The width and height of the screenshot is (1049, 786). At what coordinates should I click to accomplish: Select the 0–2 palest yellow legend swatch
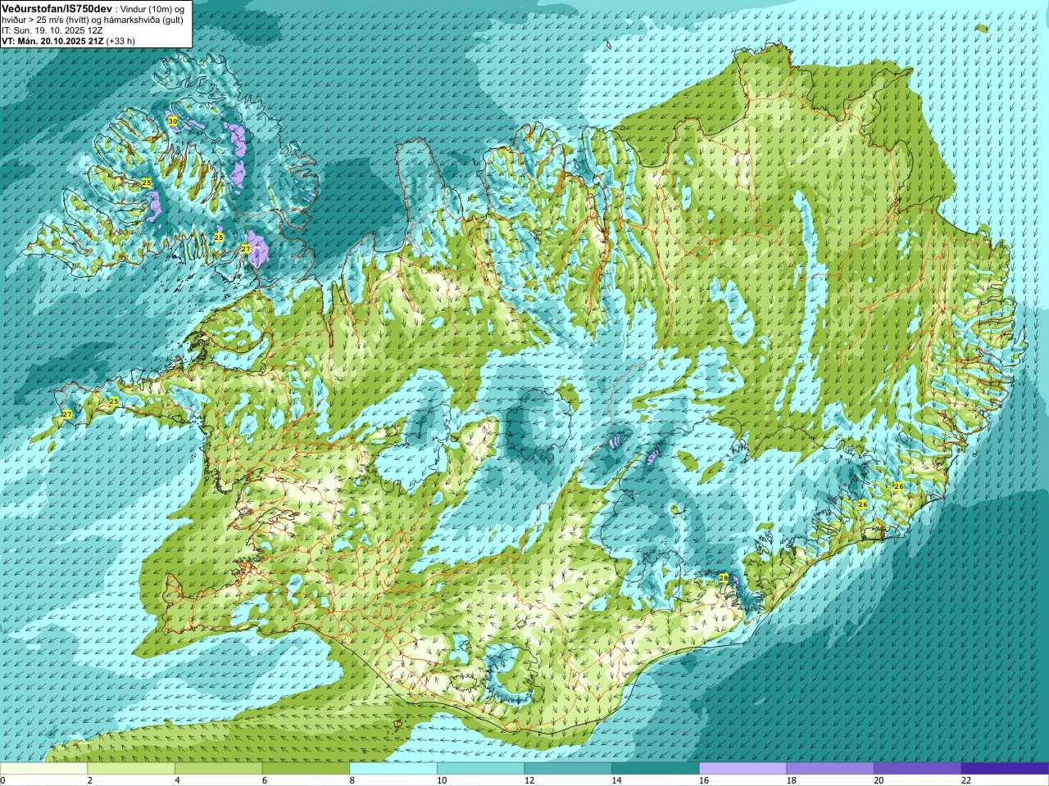[x=43, y=769]
